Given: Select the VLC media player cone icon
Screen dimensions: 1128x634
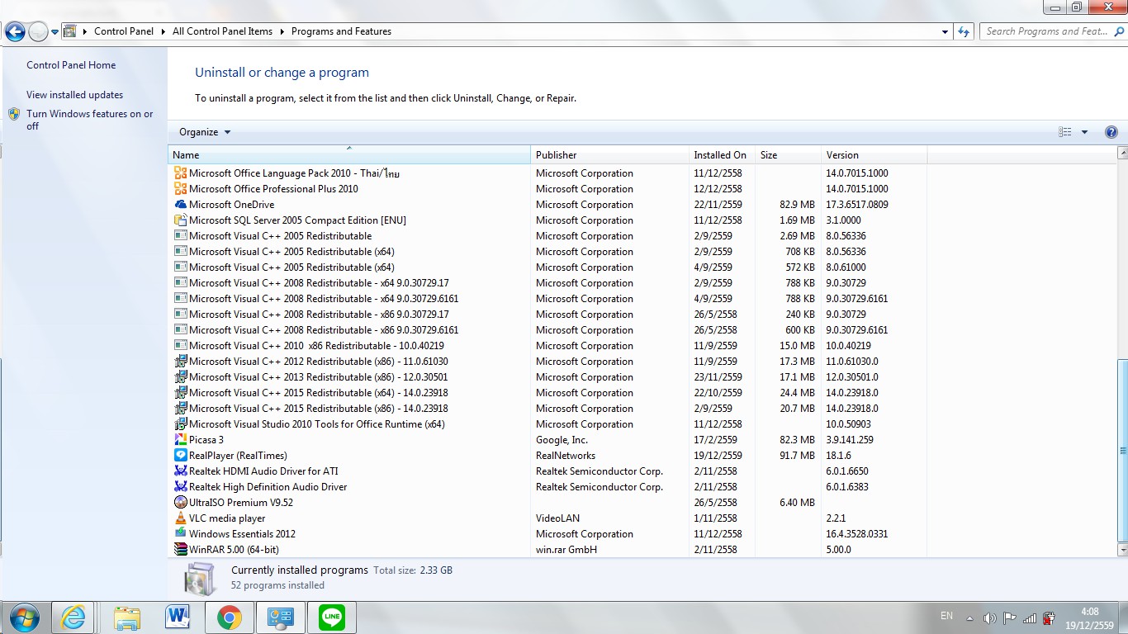Looking at the screenshot, I should pyautogui.click(x=181, y=518).
